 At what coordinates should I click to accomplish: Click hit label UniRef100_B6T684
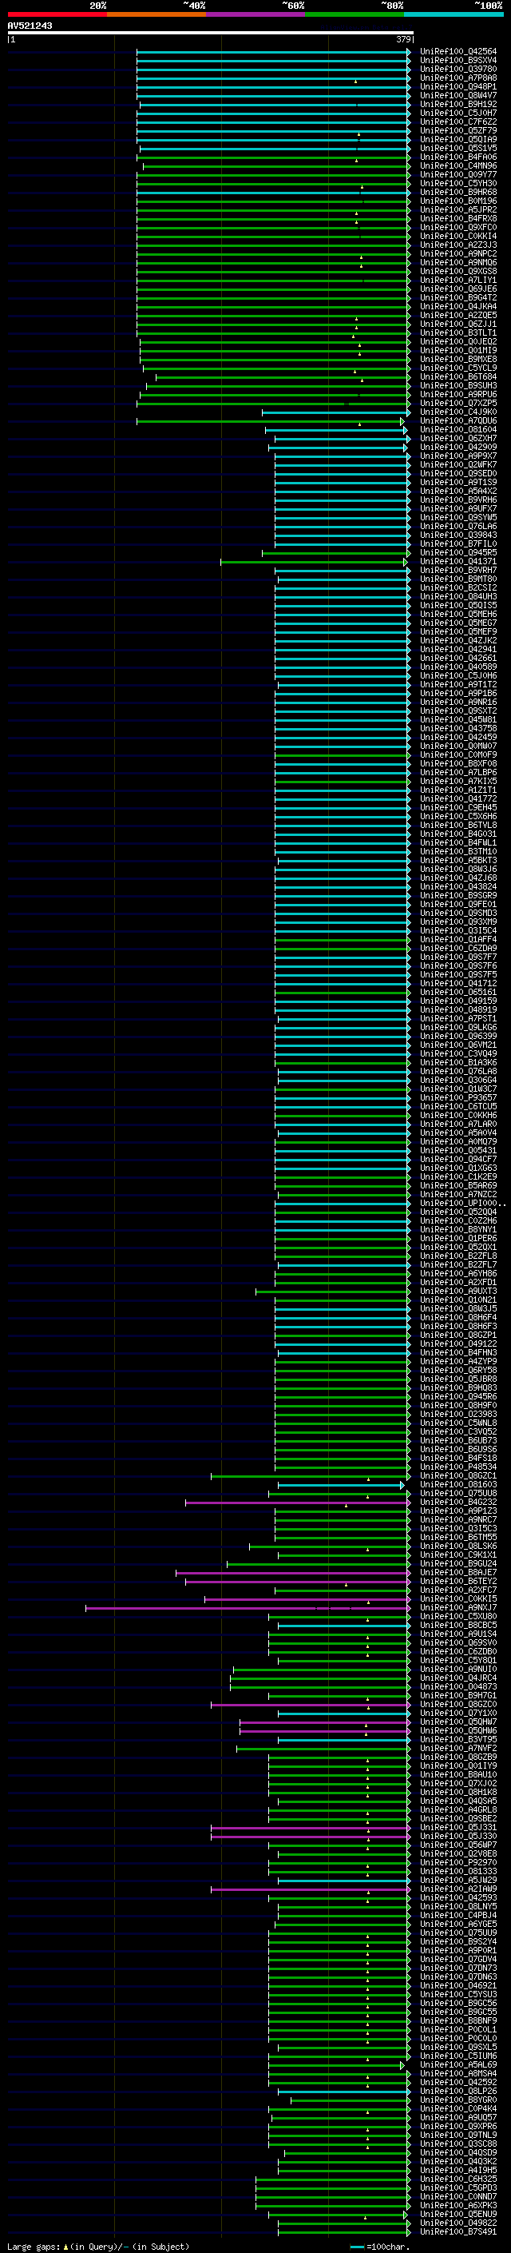click(x=458, y=377)
